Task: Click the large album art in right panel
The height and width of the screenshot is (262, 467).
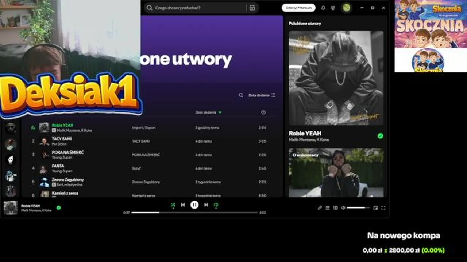Action: pos(336,78)
